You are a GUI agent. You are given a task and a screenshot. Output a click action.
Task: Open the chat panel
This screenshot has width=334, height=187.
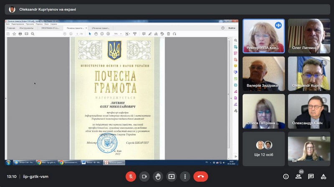pos(311,176)
